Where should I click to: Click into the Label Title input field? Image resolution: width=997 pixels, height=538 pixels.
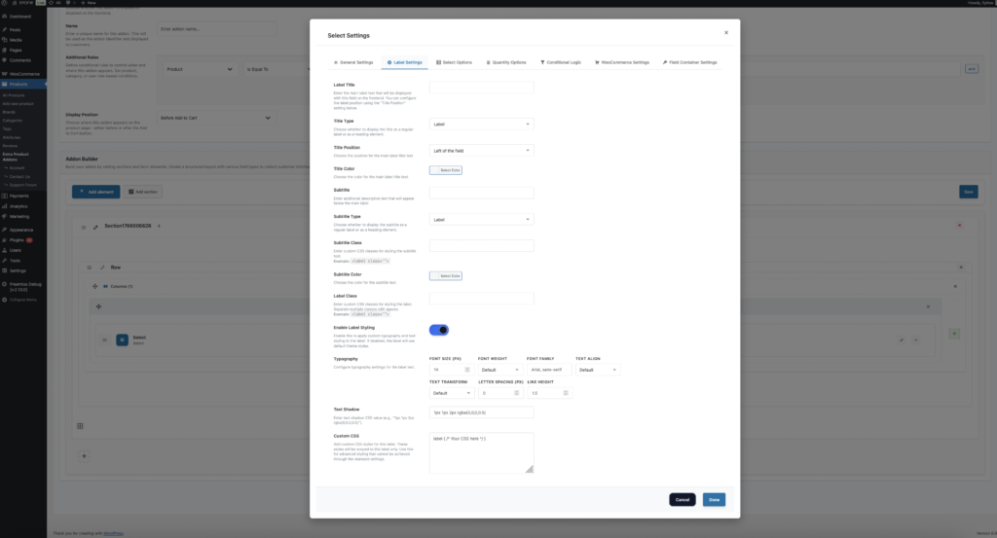tap(482, 88)
